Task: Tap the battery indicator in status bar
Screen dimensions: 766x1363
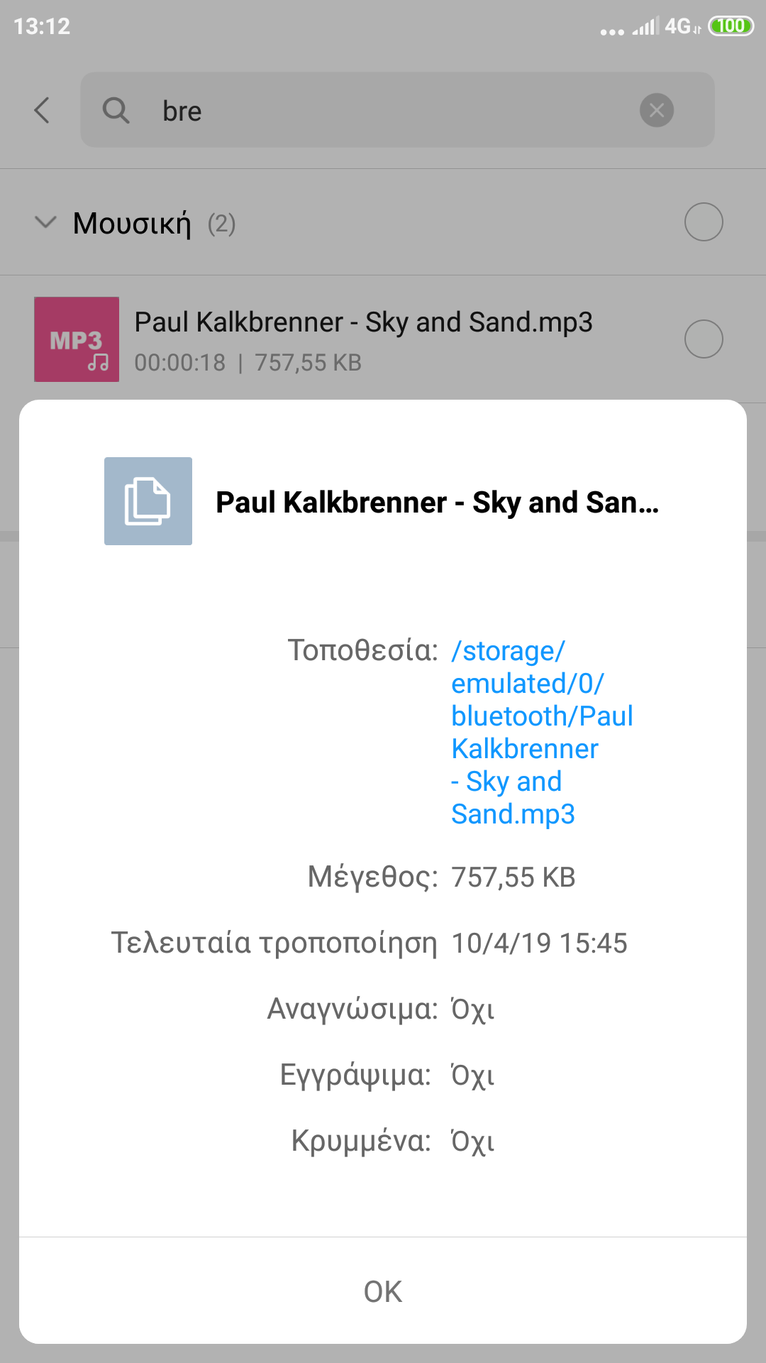Action: tap(731, 26)
